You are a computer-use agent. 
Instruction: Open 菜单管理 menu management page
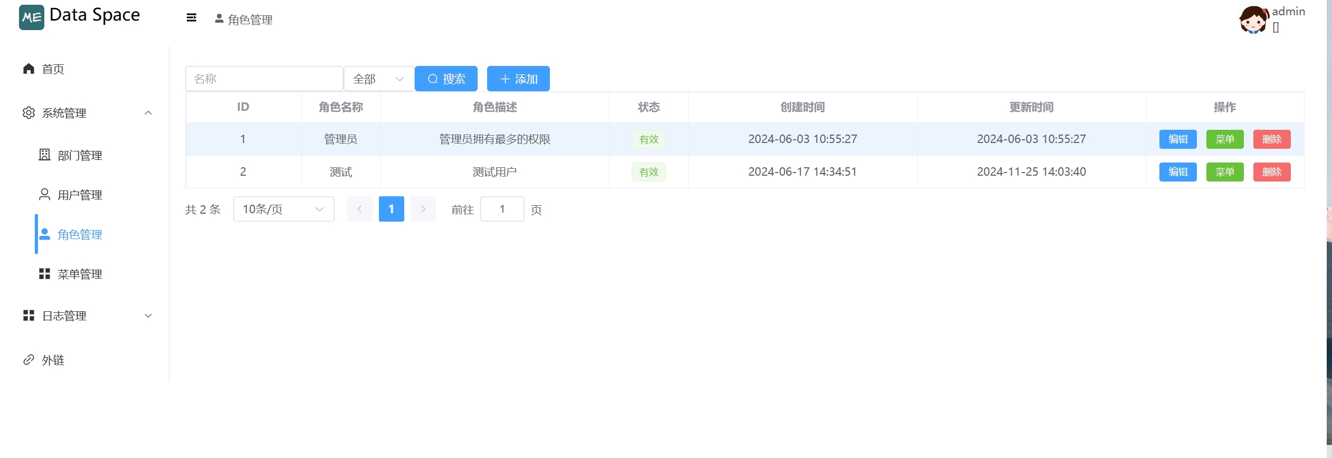click(79, 274)
